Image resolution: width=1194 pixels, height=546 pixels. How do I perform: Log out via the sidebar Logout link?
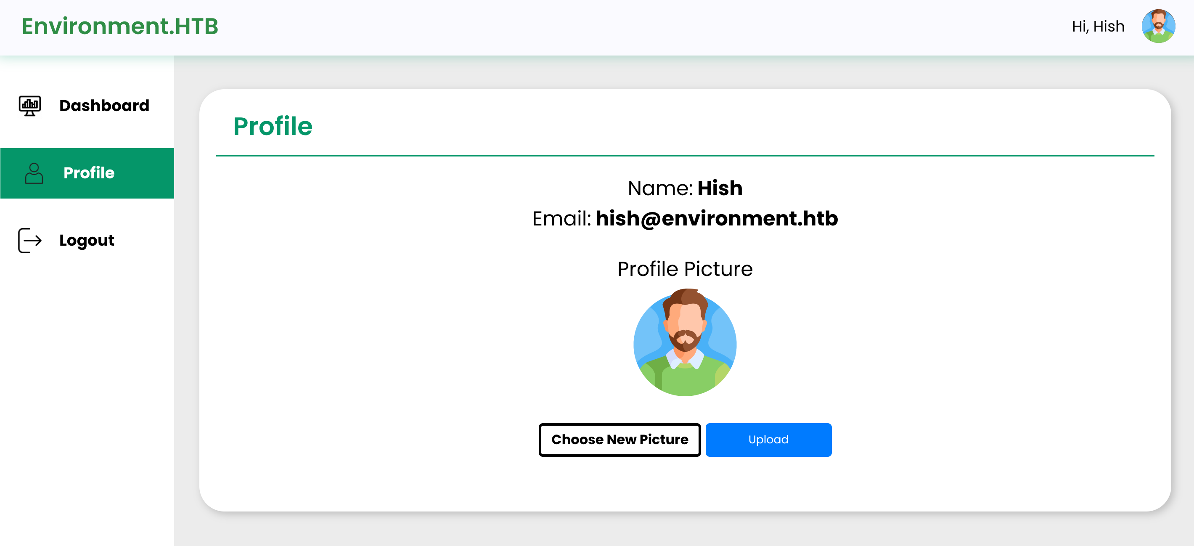pos(87,241)
